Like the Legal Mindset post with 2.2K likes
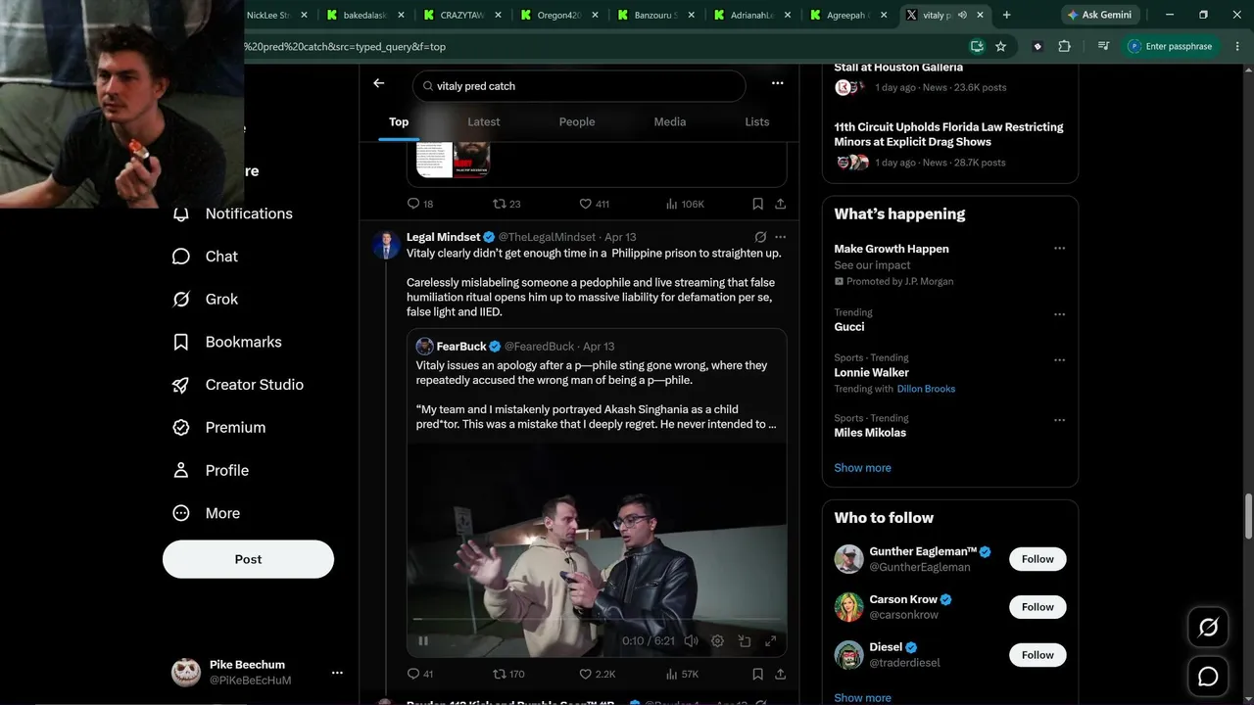Image resolution: width=1254 pixels, height=705 pixels. pyautogui.click(x=597, y=674)
